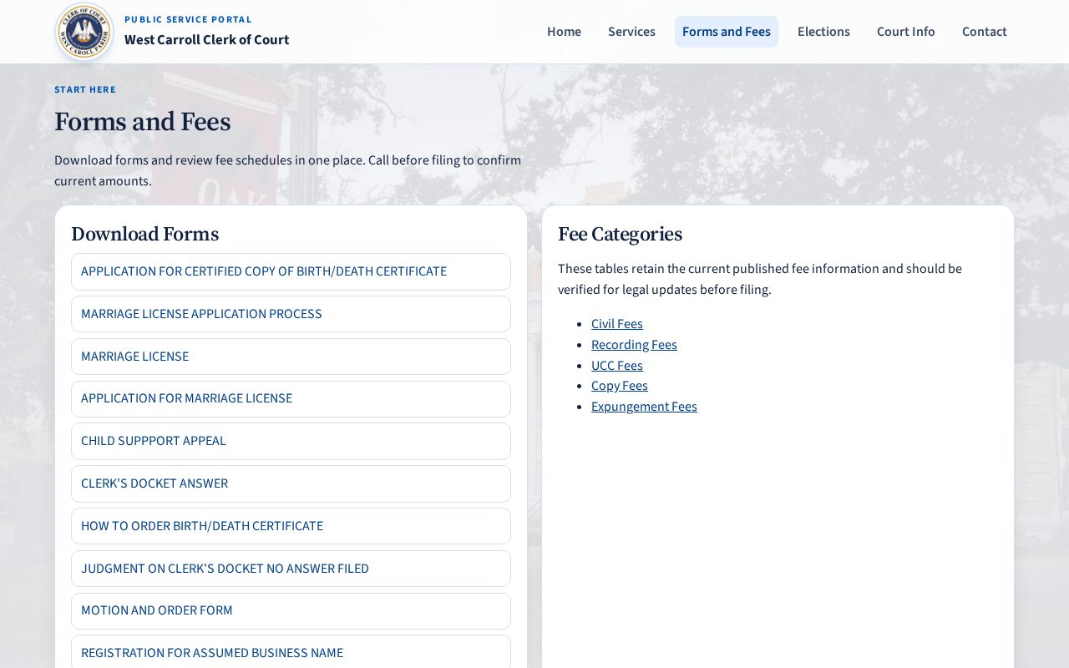Image resolution: width=1069 pixels, height=668 pixels.
Task: Download Judgment on Clerk's Docket No Answer Filed
Action: click(x=291, y=569)
